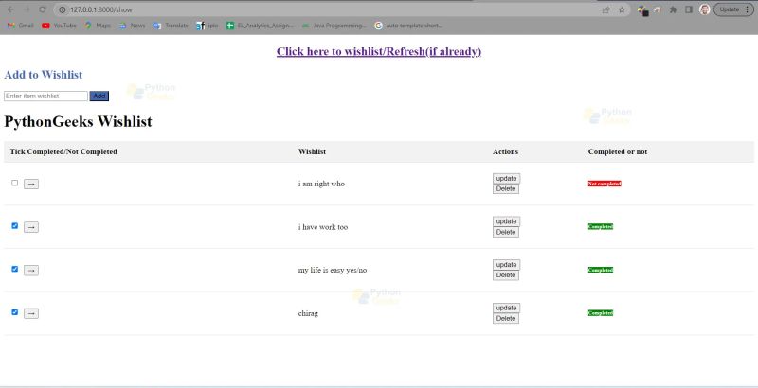Delete the 'i have work too' item
The height and width of the screenshot is (388, 758).
[506, 232]
